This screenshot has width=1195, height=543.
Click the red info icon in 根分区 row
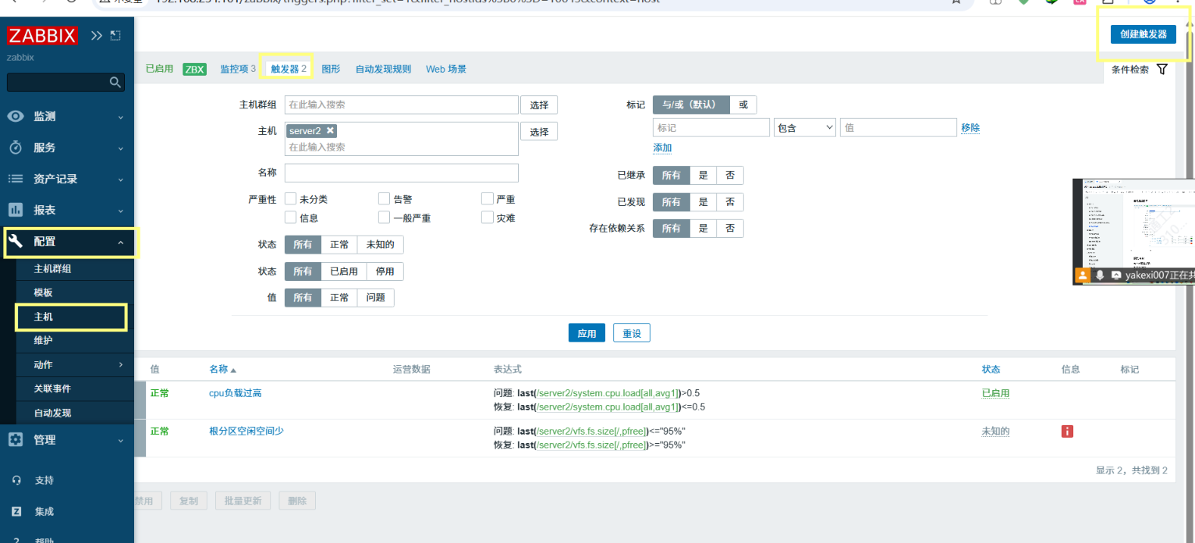point(1067,431)
